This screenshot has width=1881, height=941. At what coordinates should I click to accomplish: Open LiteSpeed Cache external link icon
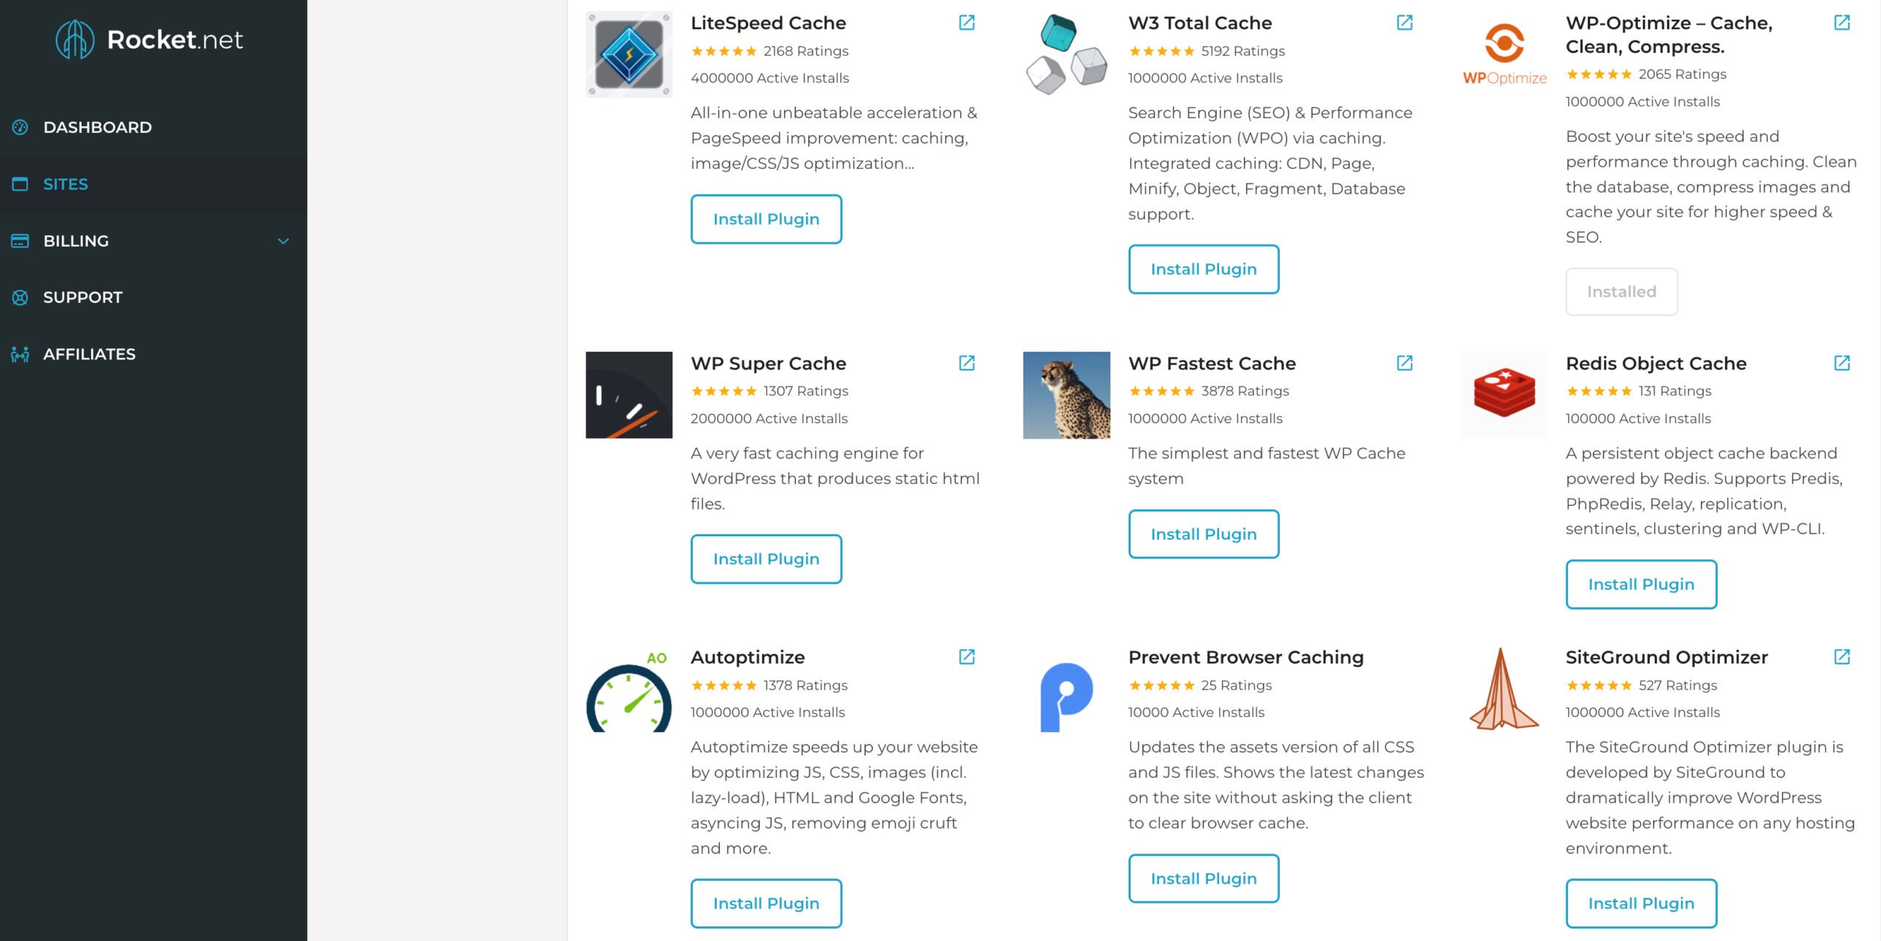pos(967,23)
